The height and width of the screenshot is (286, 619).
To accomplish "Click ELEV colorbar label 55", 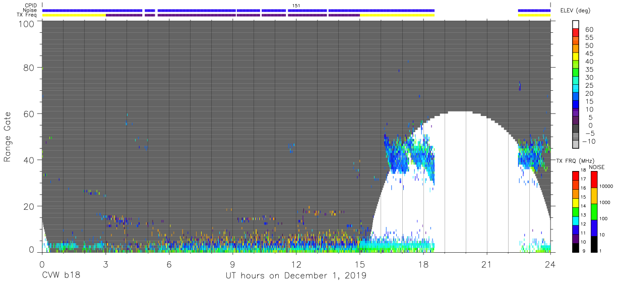I will coord(590,37).
